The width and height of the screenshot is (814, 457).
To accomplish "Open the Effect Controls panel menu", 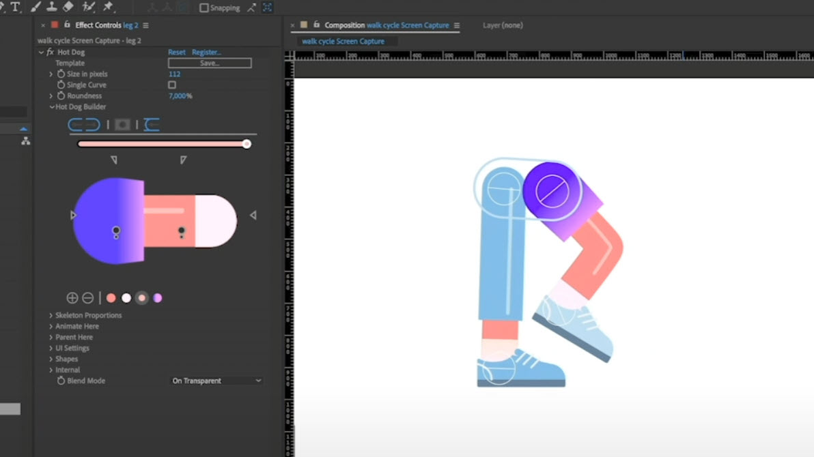I will (146, 25).
